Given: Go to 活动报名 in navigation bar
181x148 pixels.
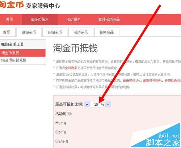Looking at the screenshot, I should 73,20.
